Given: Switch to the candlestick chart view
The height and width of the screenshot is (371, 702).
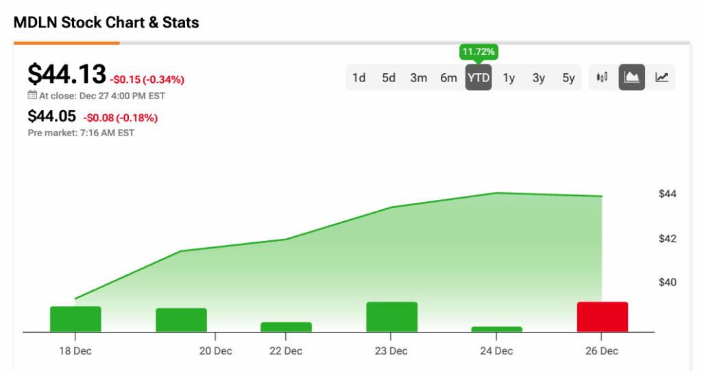Looking at the screenshot, I should (603, 77).
